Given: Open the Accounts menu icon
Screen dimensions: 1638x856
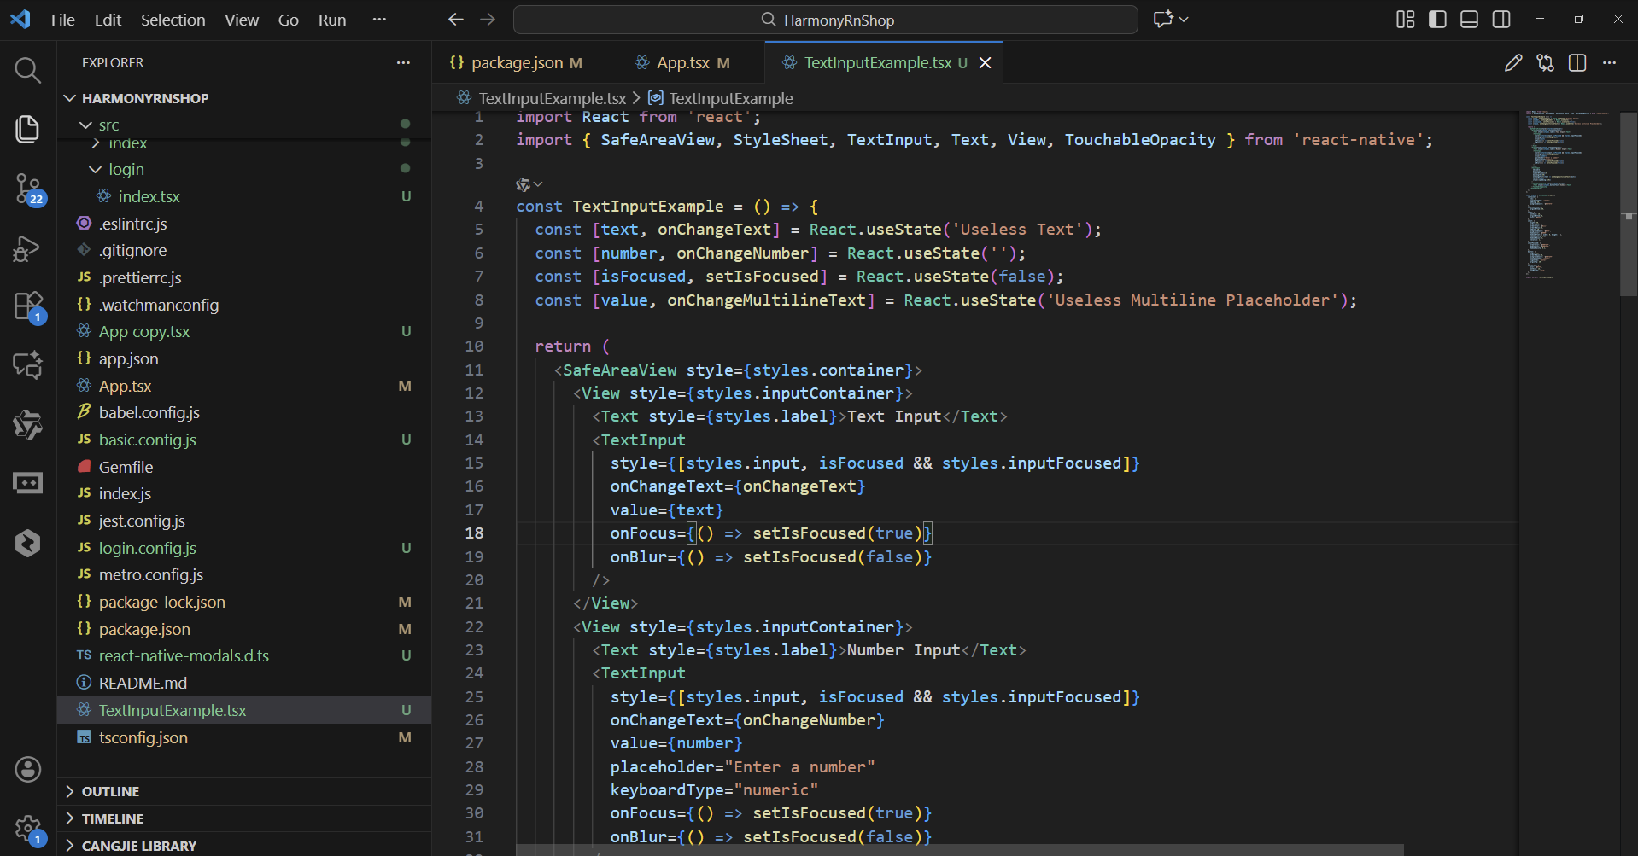Looking at the screenshot, I should point(27,769).
